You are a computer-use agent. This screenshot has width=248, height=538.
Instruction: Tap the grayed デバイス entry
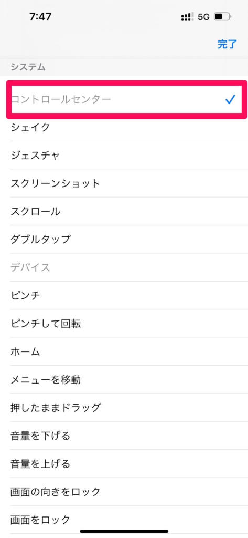[124, 267]
